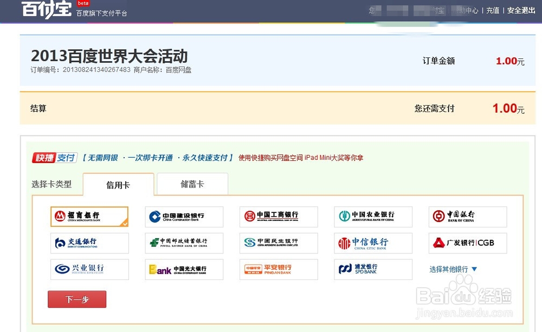Select Bank of Communications (交通银行)
This screenshot has height=332, width=542.
89,243
